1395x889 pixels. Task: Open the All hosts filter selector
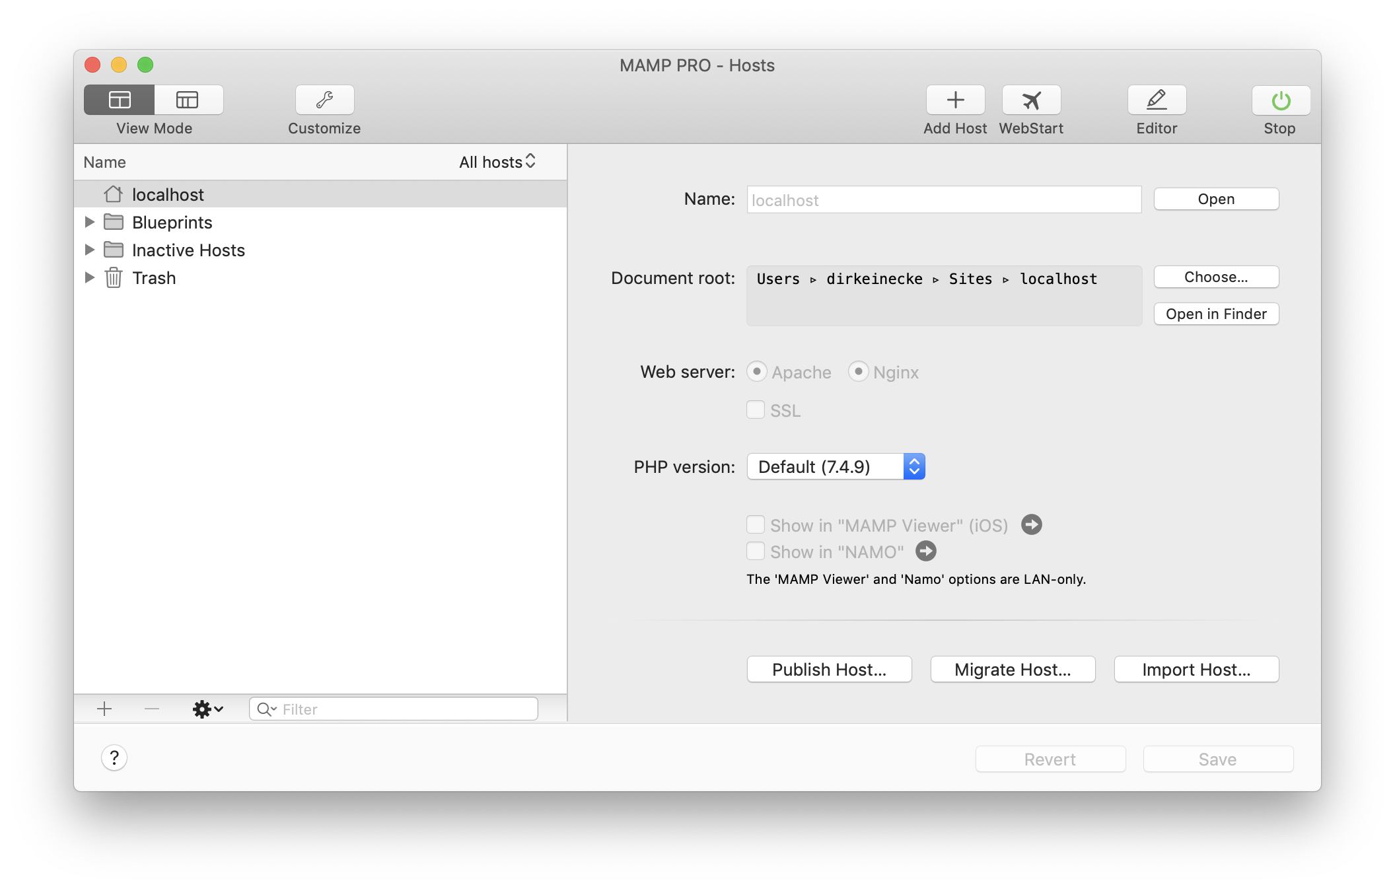497,161
